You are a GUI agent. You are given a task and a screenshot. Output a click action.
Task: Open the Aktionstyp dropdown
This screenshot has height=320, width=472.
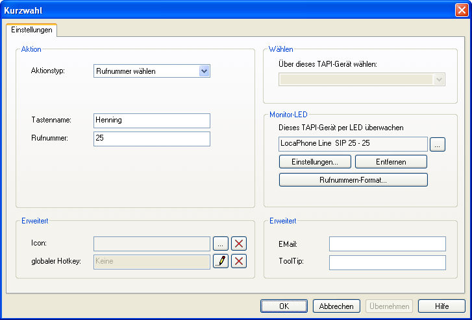204,71
